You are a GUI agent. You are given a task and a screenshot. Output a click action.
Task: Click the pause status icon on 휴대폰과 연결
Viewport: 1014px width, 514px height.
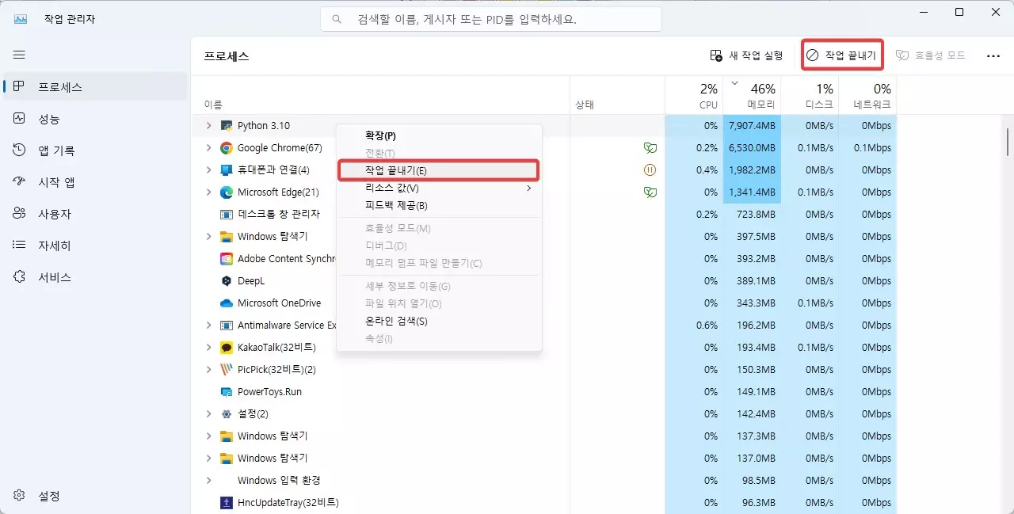point(650,169)
